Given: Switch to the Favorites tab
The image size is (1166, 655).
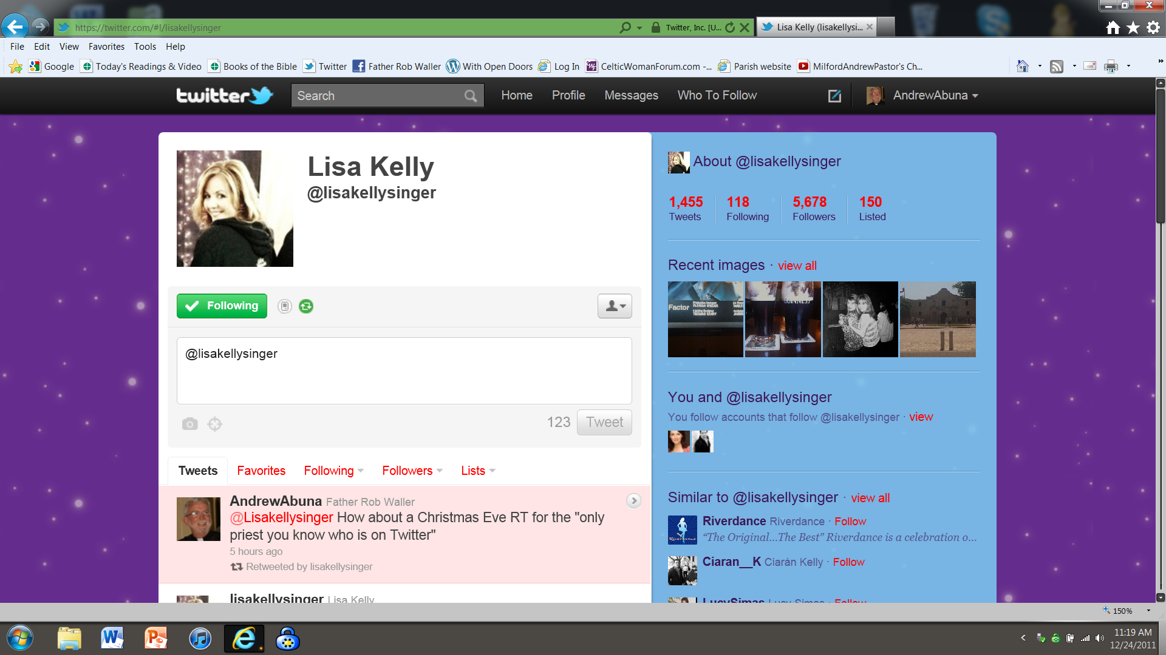Looking at the screenshot, I should point(261,471).
